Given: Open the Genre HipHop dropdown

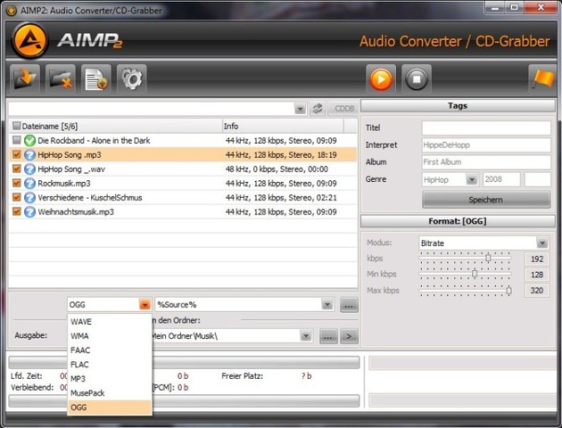Looking at the screenshot, I should [x=472, y=180].
